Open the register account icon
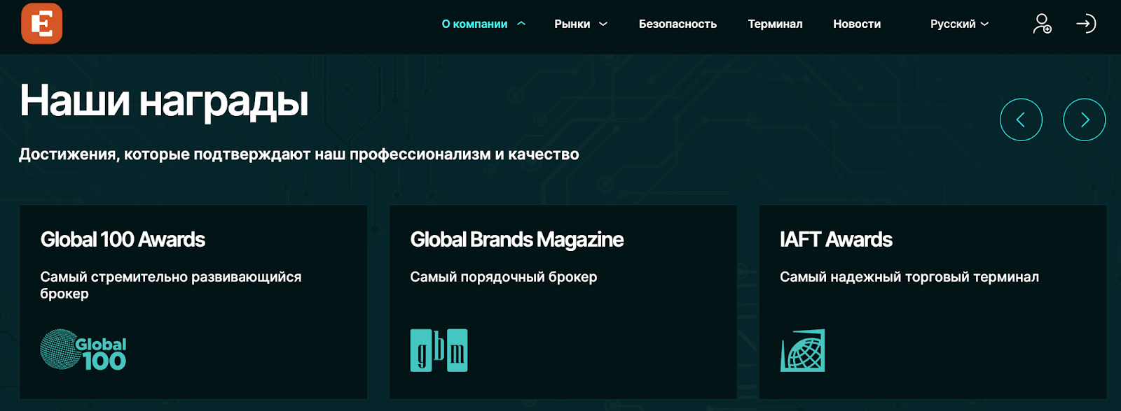The image size is (1121, 411). pos(1042,24)
